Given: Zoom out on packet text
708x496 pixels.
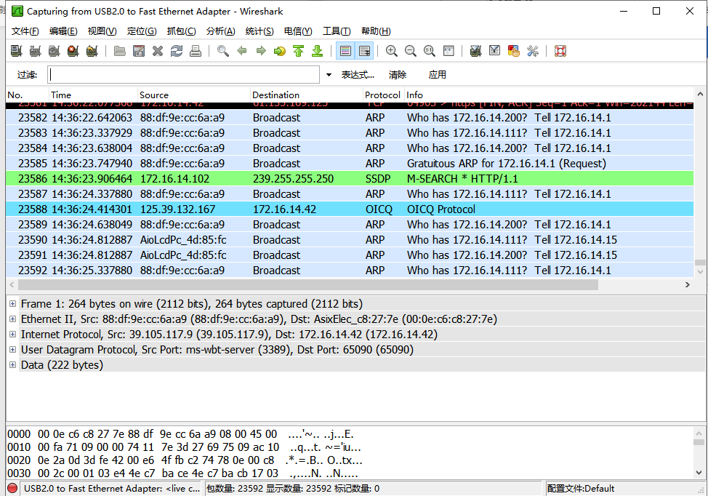Looking at the screenshot, I should (411, 51).
